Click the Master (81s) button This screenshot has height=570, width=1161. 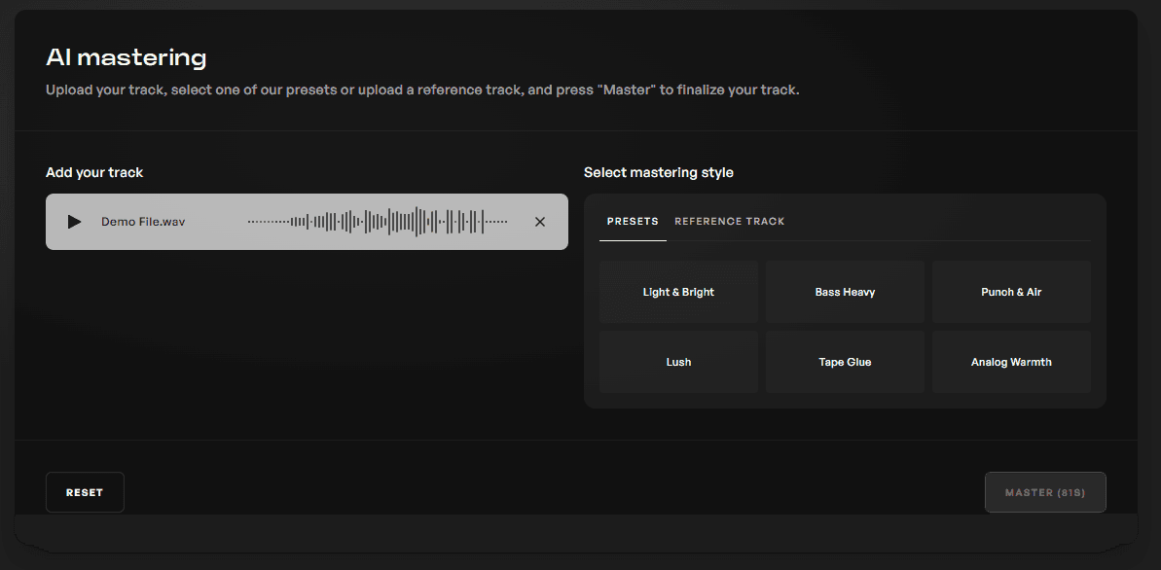[x=1045, y=492]
